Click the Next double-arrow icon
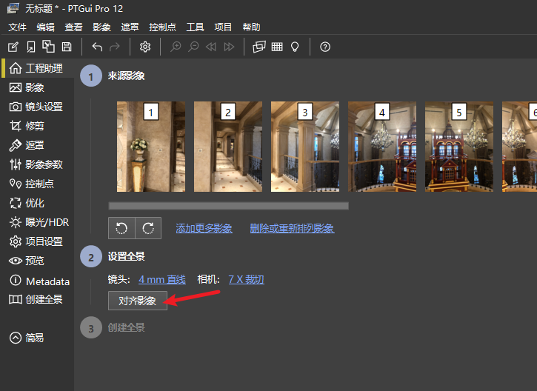The image size is (537, 391). pyautogui.click(x=229, y=47)
